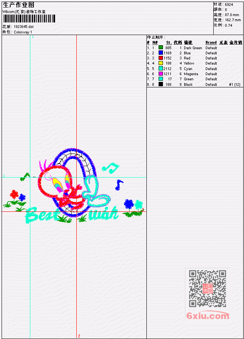
Task: Click the Magenta thread color swatch
Action: click(x=161, y=74)
